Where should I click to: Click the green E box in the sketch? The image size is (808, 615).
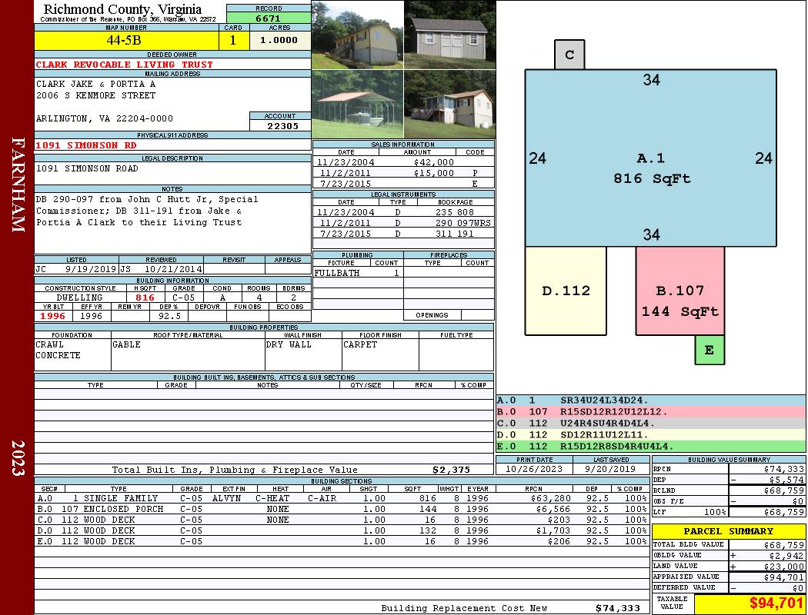pos(710,350)
